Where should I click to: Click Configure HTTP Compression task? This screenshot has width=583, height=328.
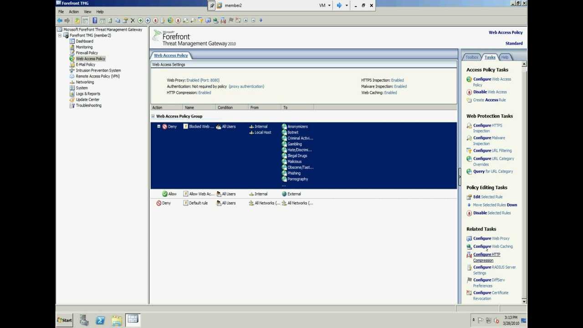[486, 257]
